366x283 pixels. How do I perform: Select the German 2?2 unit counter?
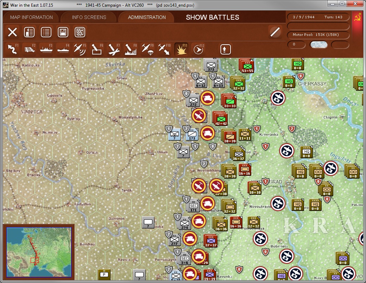[193, 101]
